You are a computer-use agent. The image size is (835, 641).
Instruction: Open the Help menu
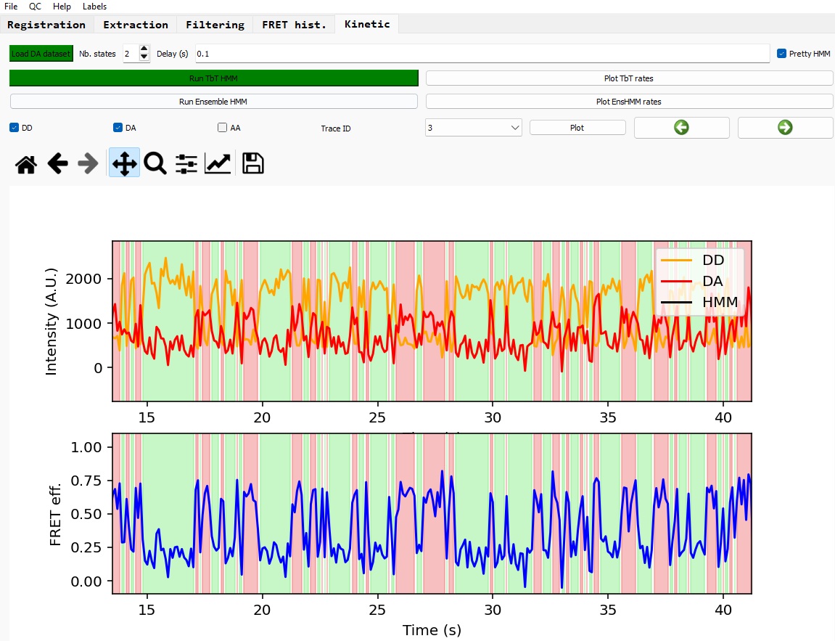62,7
